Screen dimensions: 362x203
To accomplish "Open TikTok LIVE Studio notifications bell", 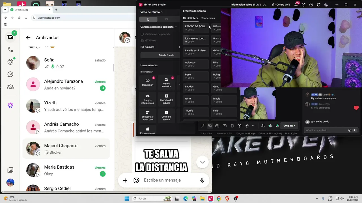I will pos(296,5).
